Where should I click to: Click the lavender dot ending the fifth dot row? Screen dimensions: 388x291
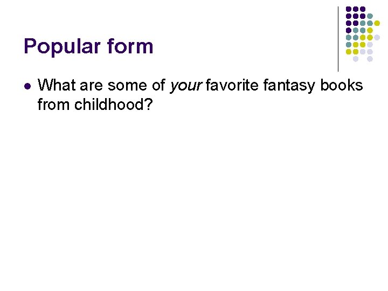(x=377, y=38)
